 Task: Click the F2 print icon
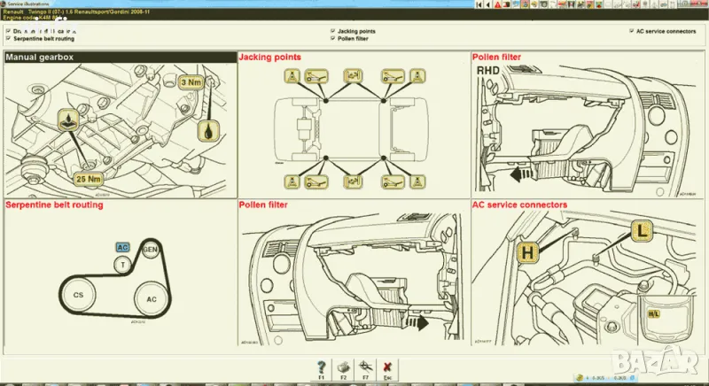342,367
